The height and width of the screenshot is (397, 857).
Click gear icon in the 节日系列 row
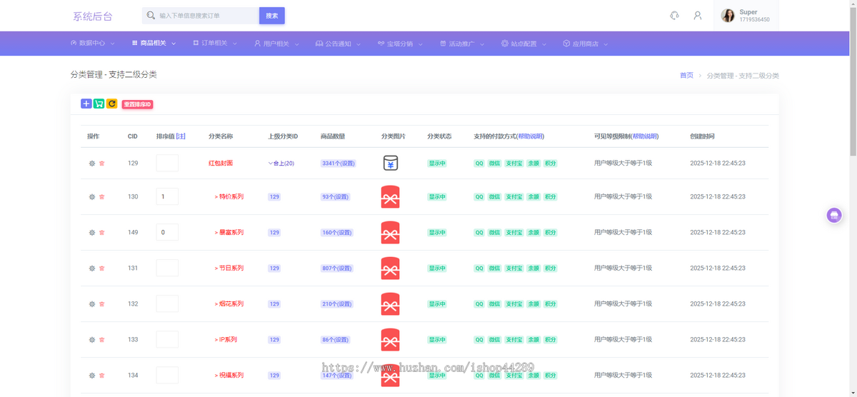(92, 268)
